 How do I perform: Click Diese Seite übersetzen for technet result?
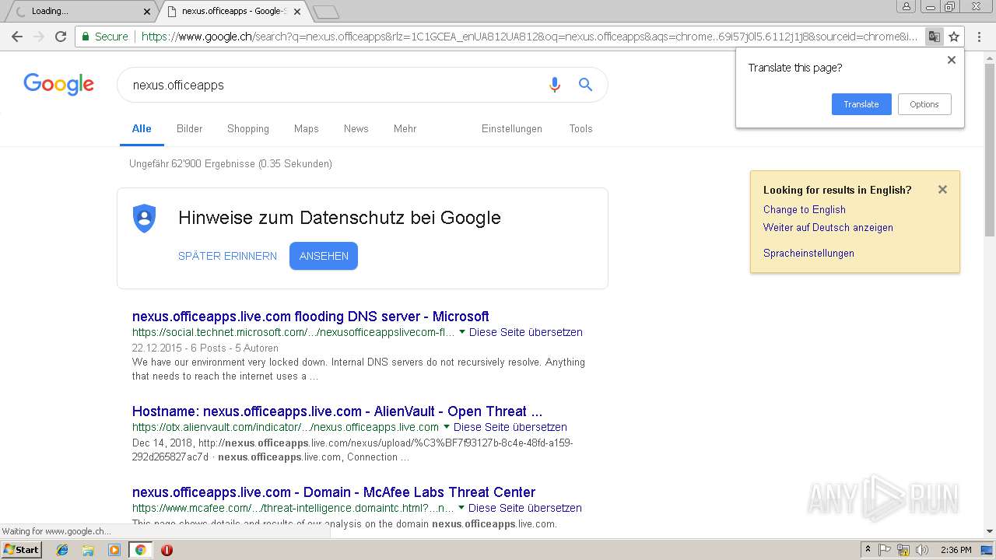pos(526,332)
